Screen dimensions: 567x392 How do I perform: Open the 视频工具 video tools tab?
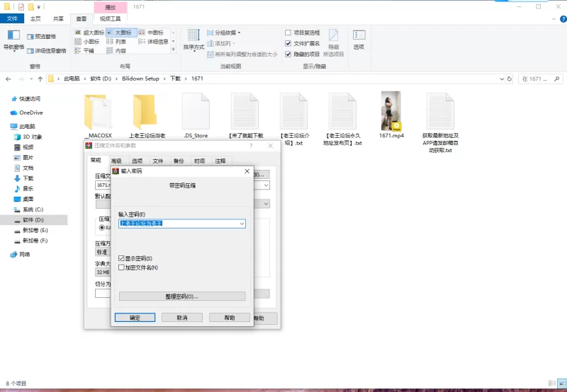(x=110, y=19)
